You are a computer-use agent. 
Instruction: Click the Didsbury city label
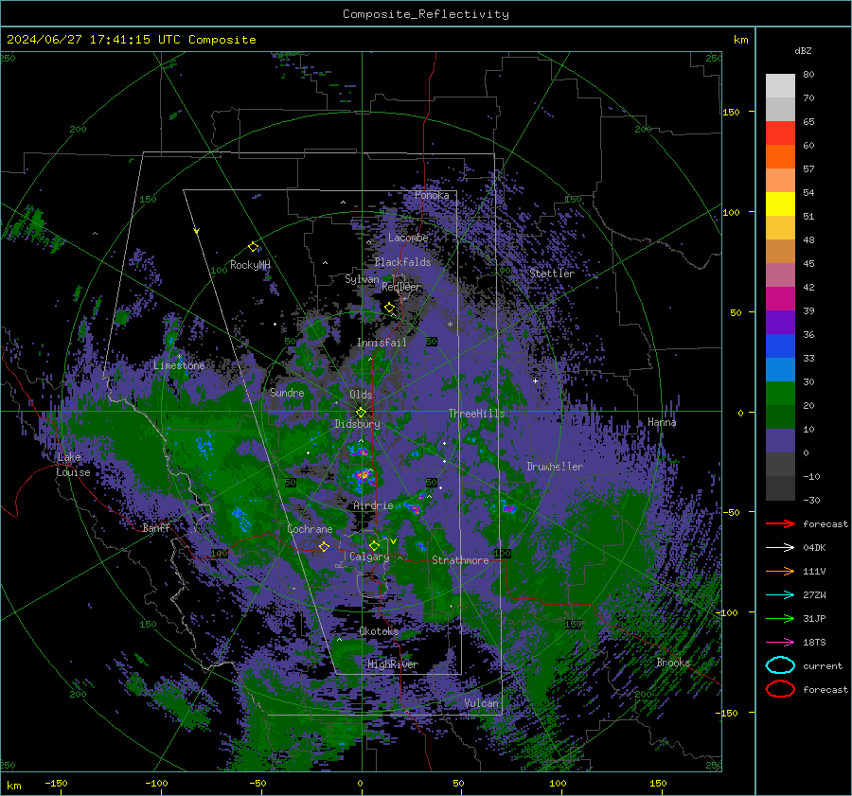pos(358,424)
